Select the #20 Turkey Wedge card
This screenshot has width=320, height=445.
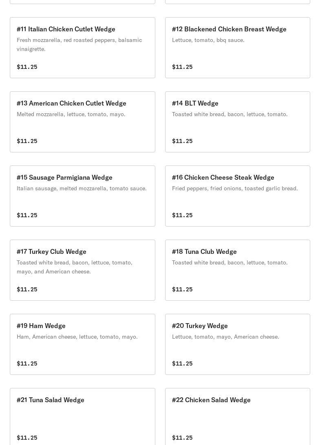[200, 326]
